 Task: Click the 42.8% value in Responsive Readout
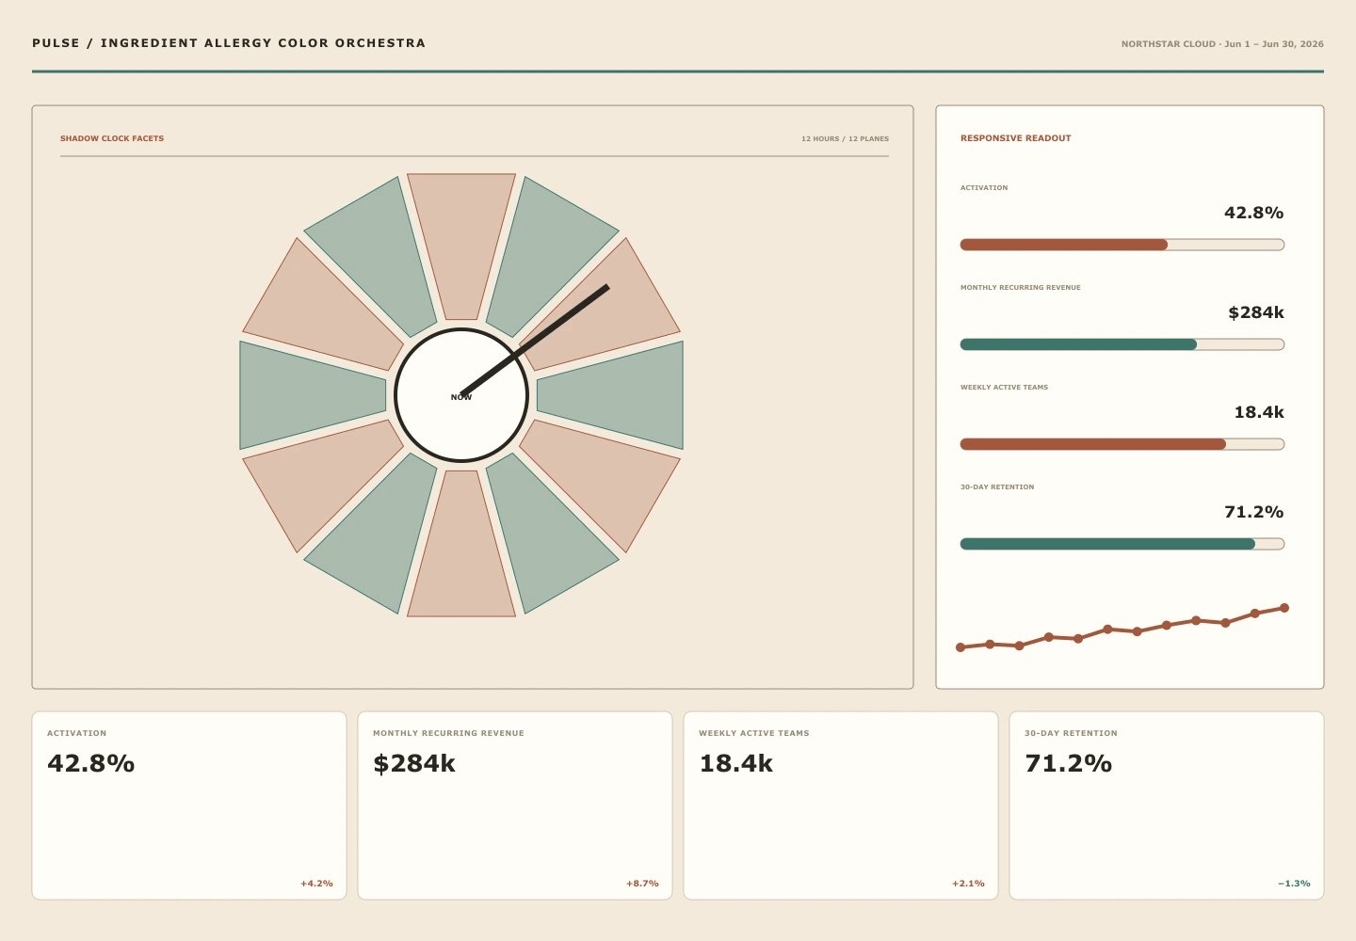(x=1254, y=213)
